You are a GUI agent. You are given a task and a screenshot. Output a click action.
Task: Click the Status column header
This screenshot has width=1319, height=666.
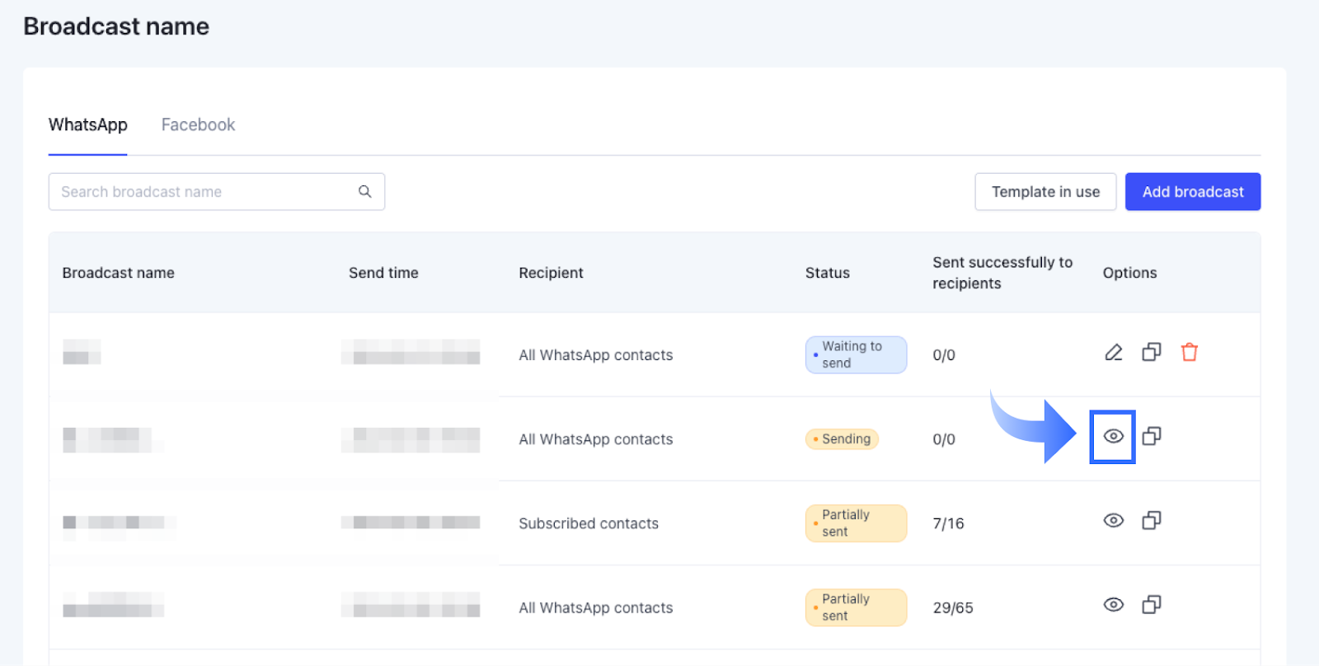[x=827, y=273]
